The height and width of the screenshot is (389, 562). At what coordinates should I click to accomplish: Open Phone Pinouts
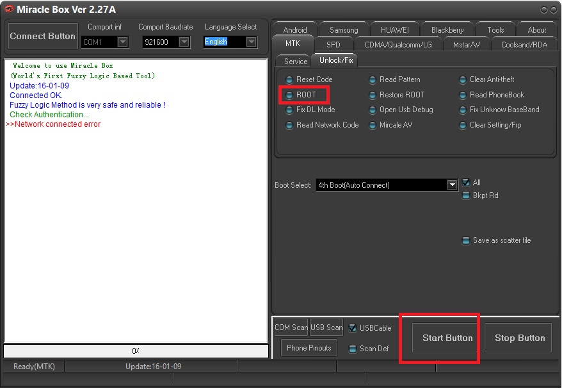tap(309, 348)
